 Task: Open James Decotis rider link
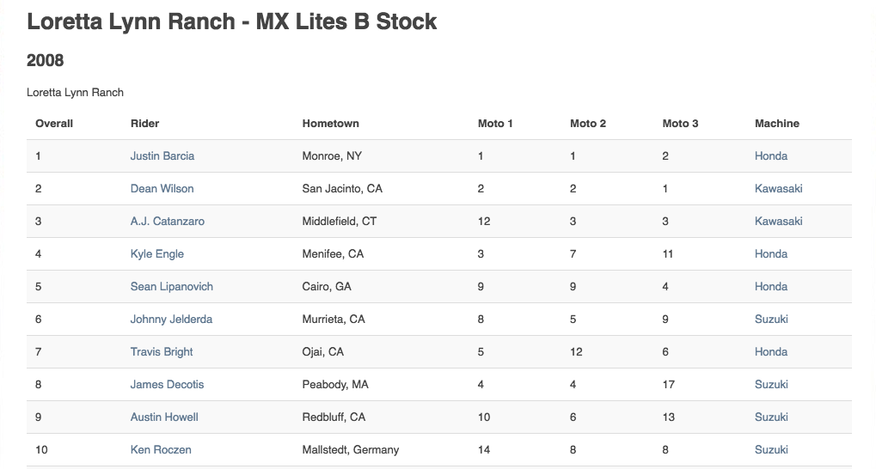click(167, 385)
